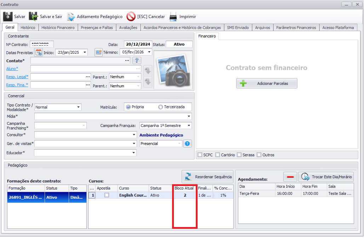Click the Aluno link label
Screen dimensions: 364x238
(12, 69)
